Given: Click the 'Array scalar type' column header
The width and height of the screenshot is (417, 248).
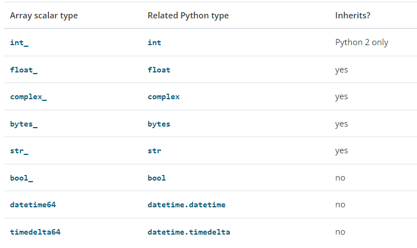Looking at the screenshot, I should [x=43, y=16].
